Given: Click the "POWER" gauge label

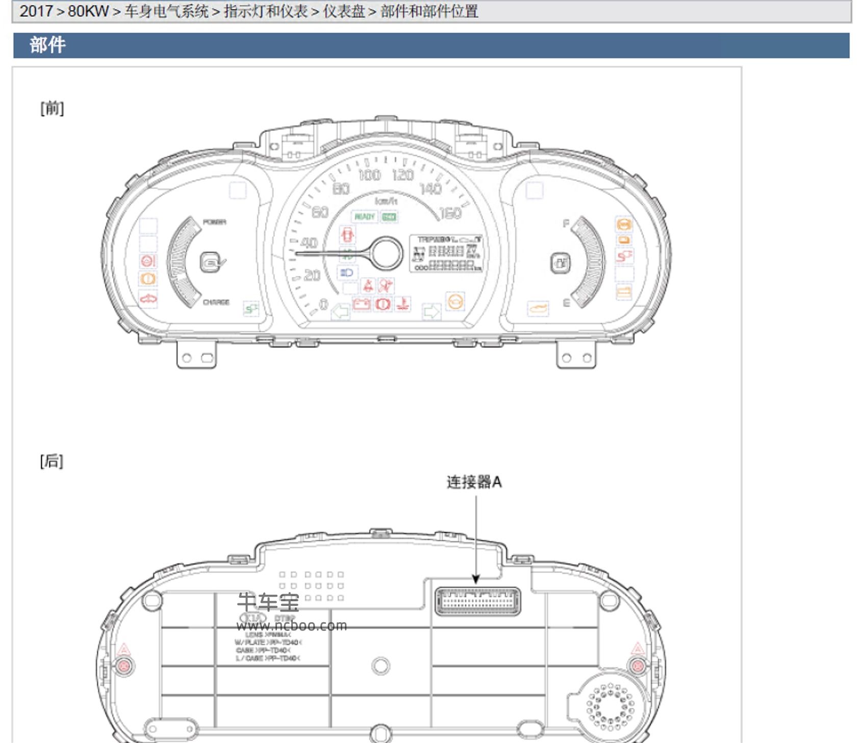Looking at the screenshot, I should pyautogui.click(x=214, y=222).
